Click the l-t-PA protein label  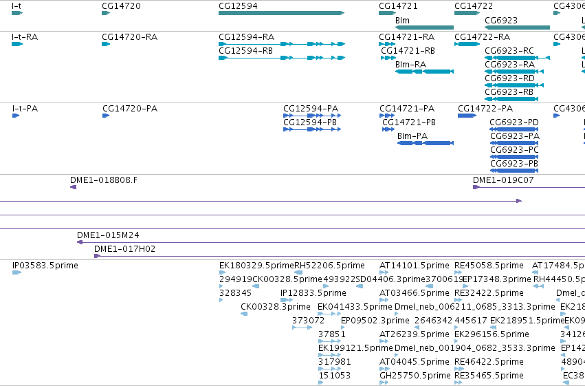coord(25,109)
